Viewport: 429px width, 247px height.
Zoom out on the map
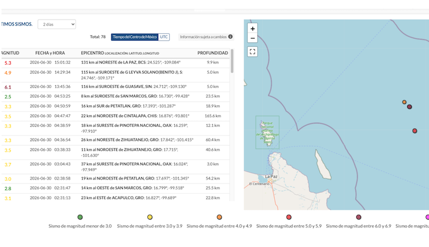click(x=252, y=38)
